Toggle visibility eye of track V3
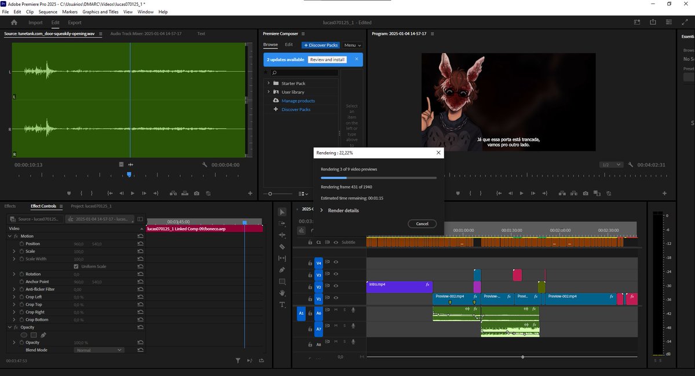Screen dimensions: 695x376 click(336, 275)
